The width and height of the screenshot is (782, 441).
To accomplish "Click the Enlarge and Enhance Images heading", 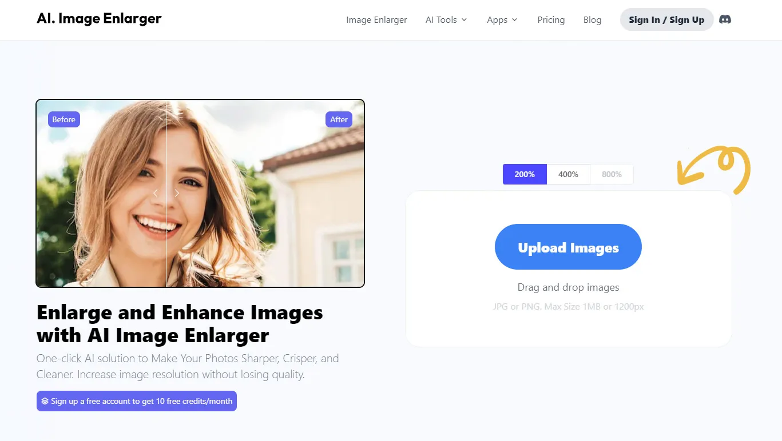I will [180, 324].
